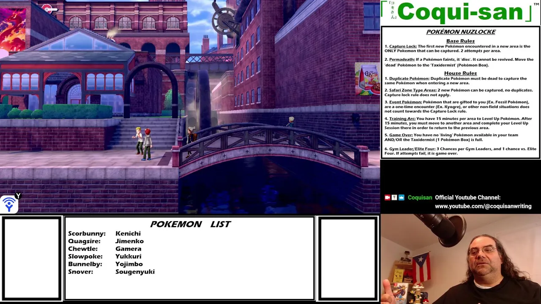Click the snack bag poster on the wall

367,79
